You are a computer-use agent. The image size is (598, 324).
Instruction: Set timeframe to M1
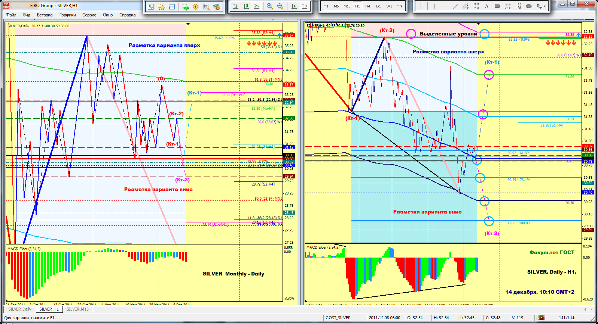point(326,6)
